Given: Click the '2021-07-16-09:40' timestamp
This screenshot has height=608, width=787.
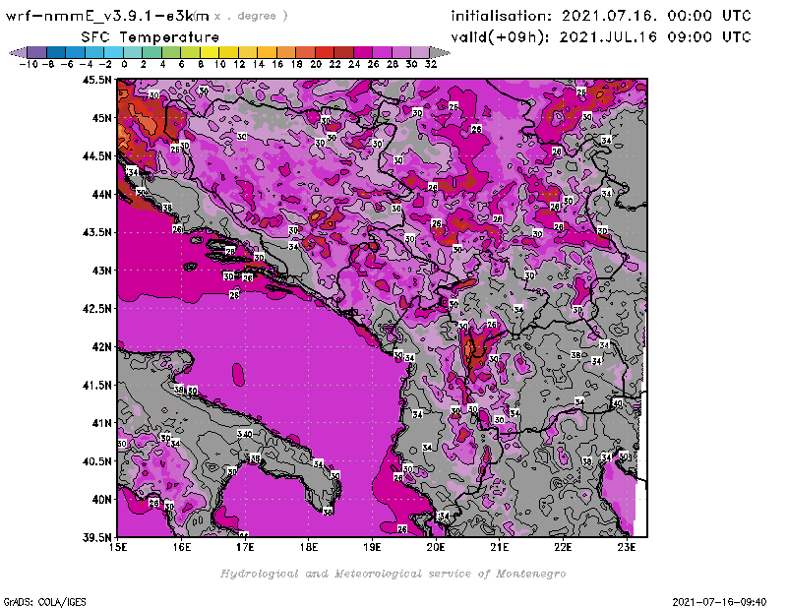Looking at the screenshot, I should click(x=719, y=602).
